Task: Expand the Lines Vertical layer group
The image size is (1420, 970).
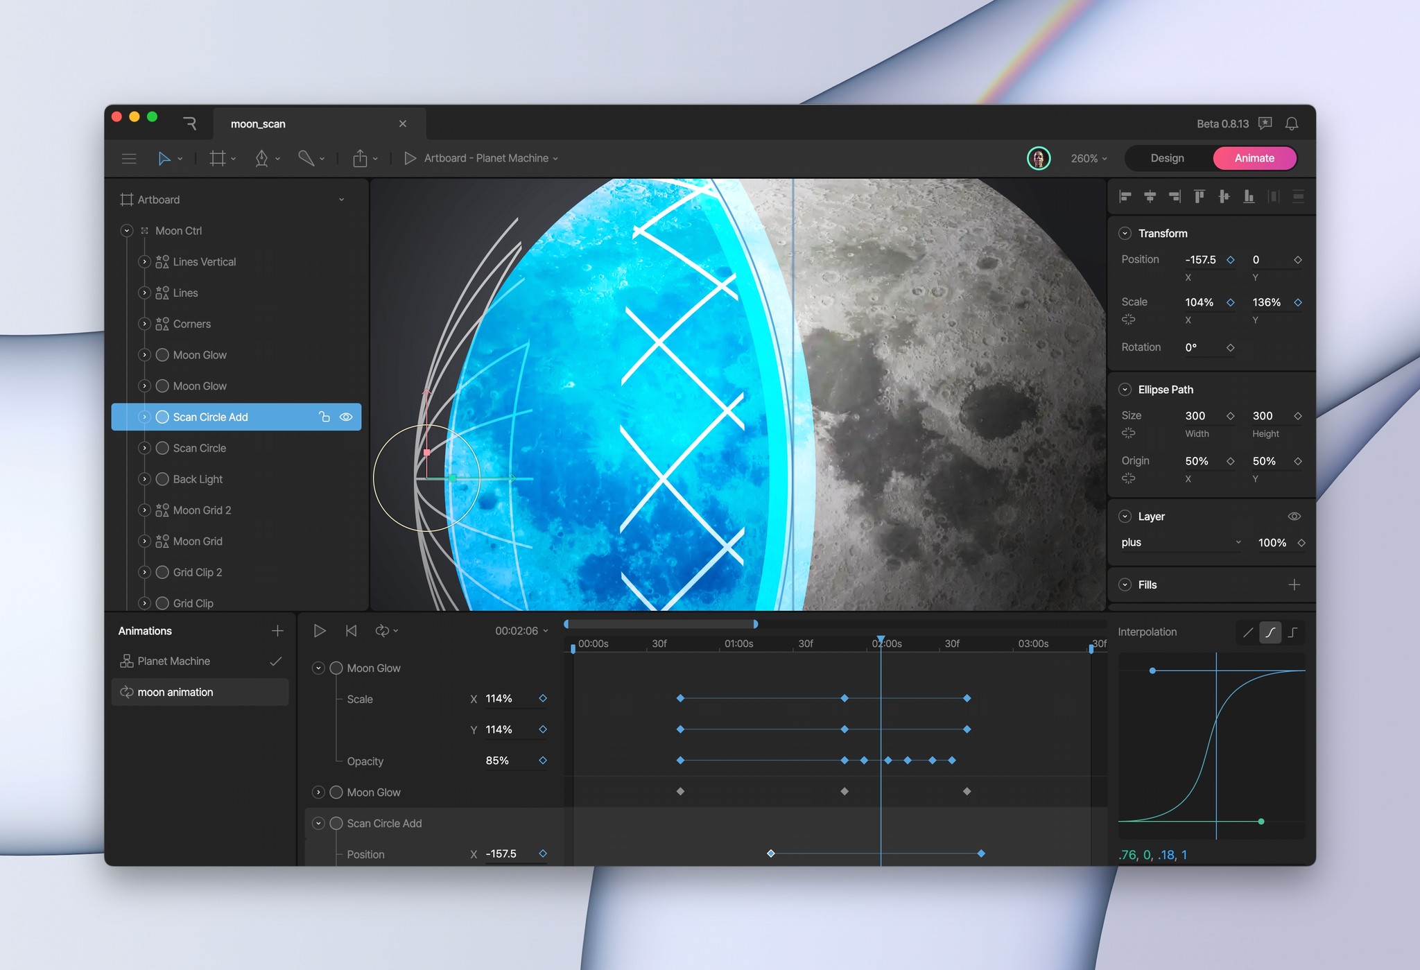Action: [x=144, y=262]
